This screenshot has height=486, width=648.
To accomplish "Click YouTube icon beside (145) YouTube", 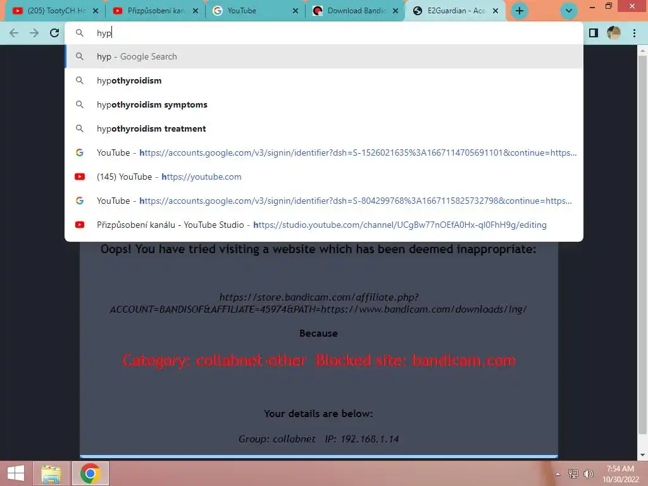I will [80, 177].
